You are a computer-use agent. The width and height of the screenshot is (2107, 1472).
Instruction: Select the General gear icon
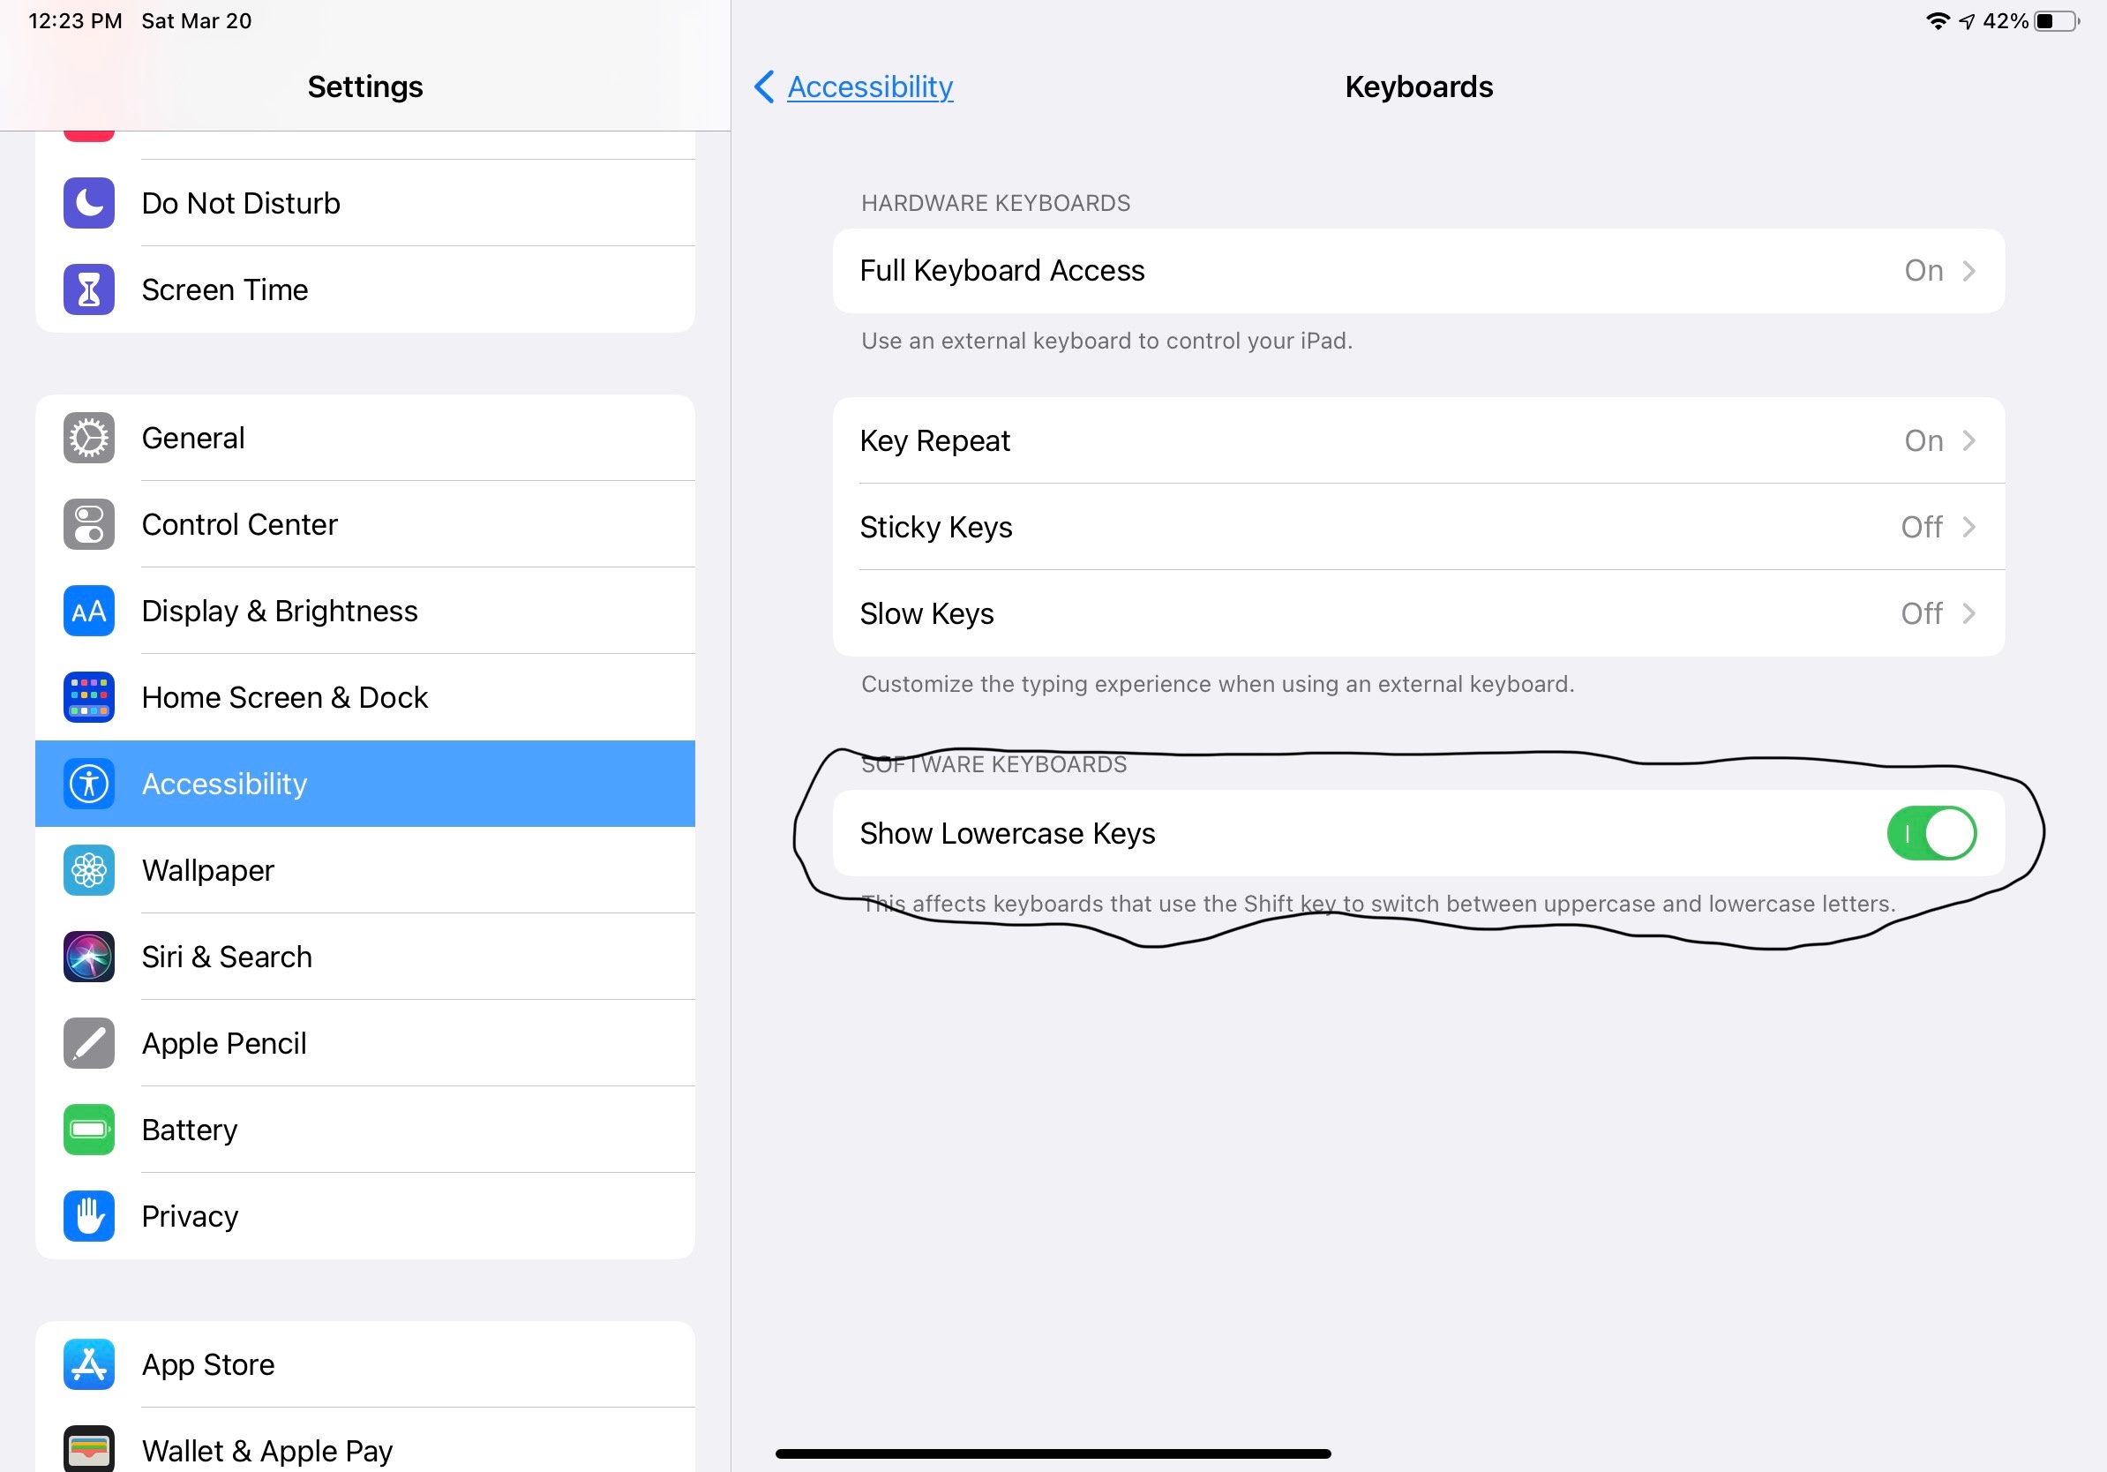[89, 438]
